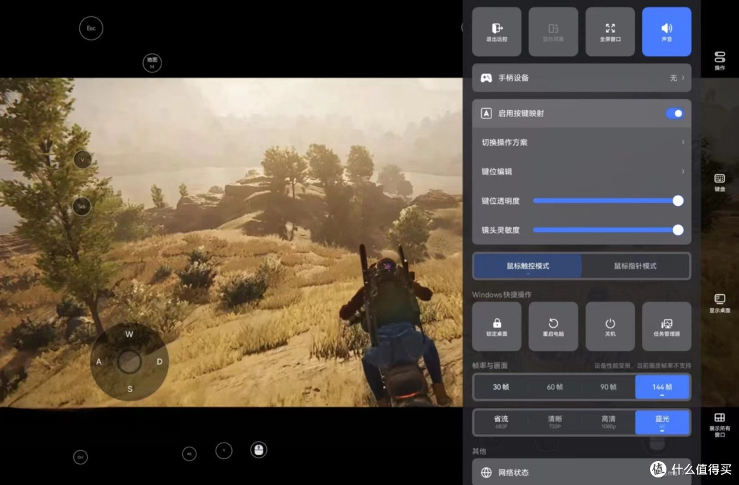Click the 全屏窗口 fullscreen icon
739x485 pixels.
tap(610, 31)
